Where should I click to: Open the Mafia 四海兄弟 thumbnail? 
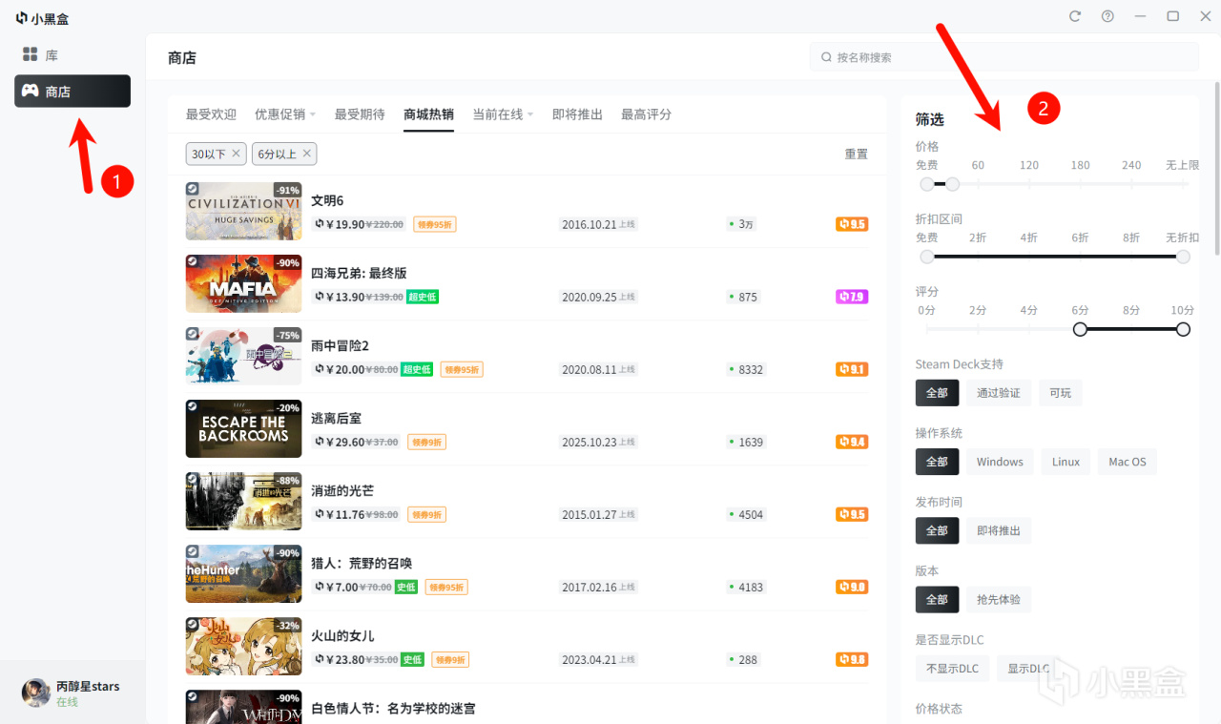(243, 283)
